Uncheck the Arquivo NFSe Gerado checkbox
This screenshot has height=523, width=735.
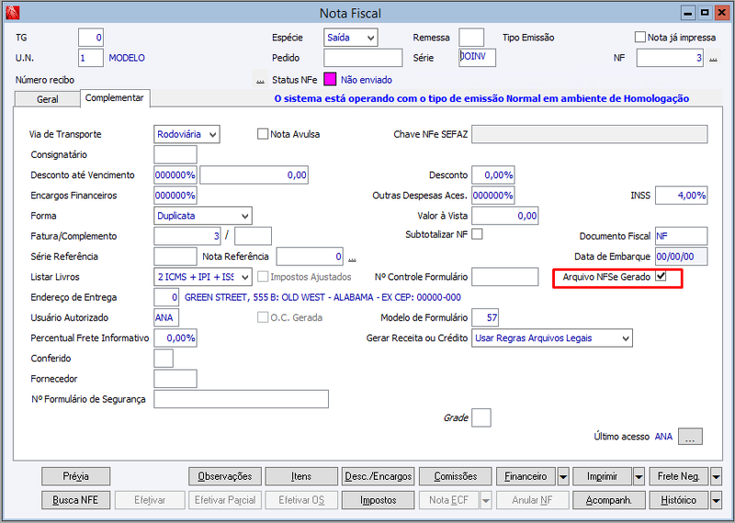[x=661, y=276]
